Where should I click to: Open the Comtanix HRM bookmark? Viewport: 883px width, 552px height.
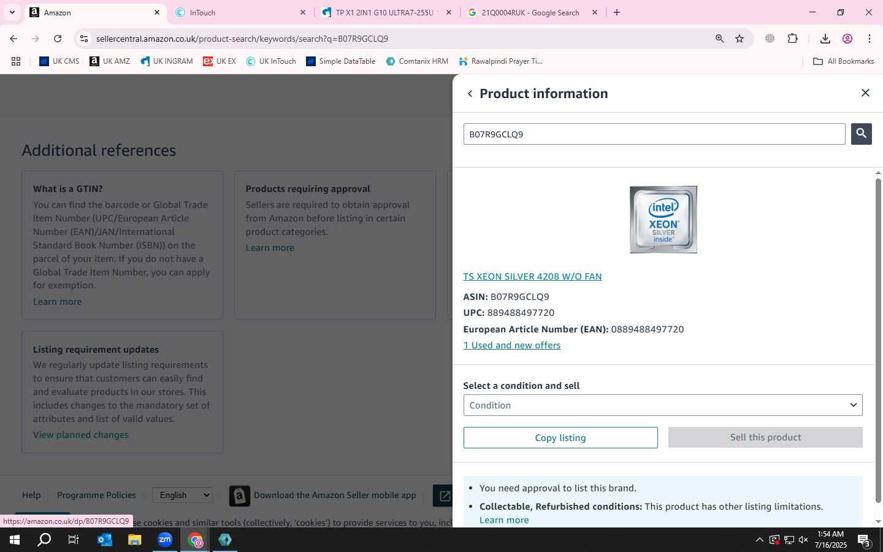coord(417,61)
